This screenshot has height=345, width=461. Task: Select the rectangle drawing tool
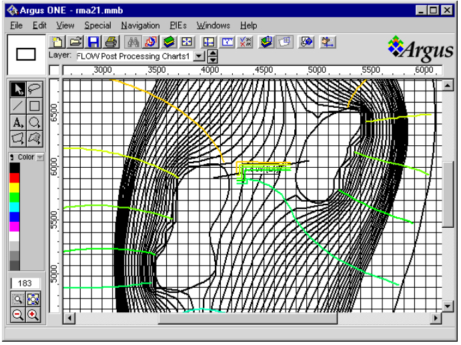click(x=34, y=105)
